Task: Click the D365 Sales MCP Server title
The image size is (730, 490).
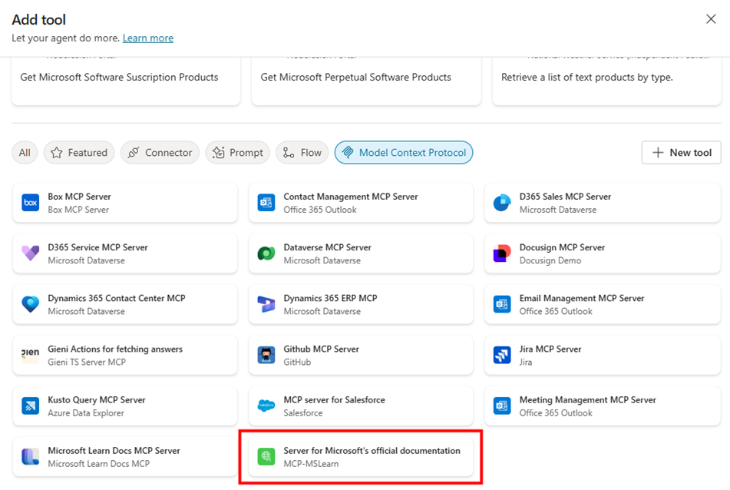Action: click(565, 197)
